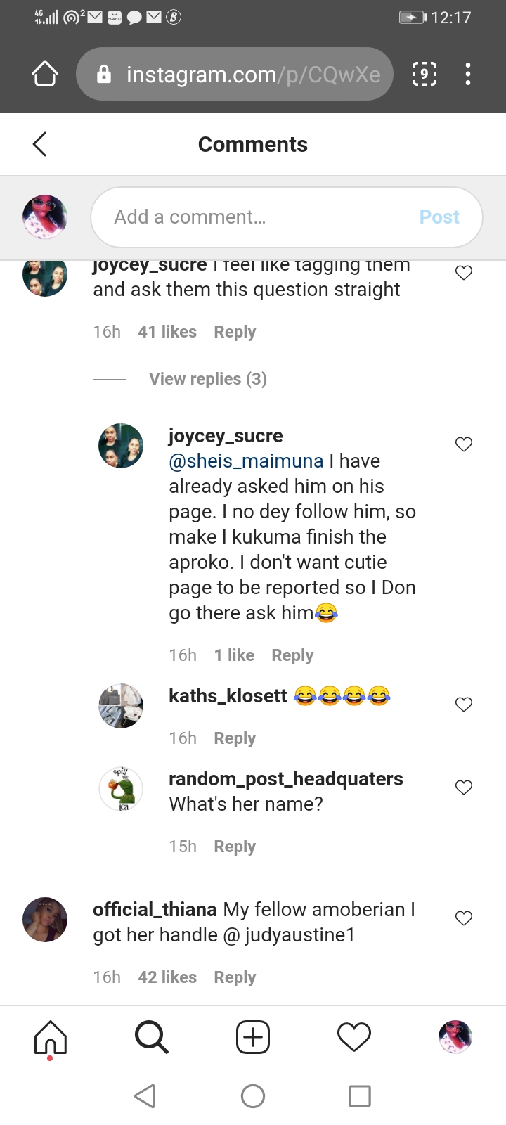The image size is (506, 1125).
Task: Open kaths_klosett profile picture
Action: click(x=121, y=705)
